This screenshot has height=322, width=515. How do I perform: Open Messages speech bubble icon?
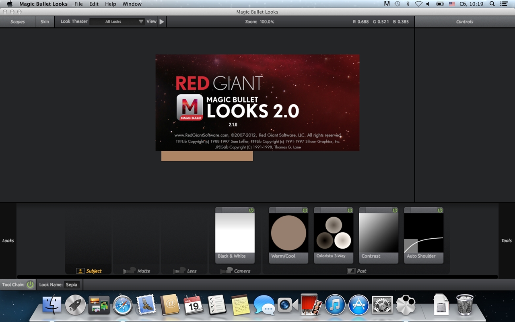coord(264,305)
